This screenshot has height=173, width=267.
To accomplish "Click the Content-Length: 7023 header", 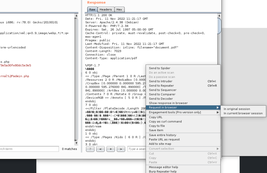I will [x=103, y=51].
